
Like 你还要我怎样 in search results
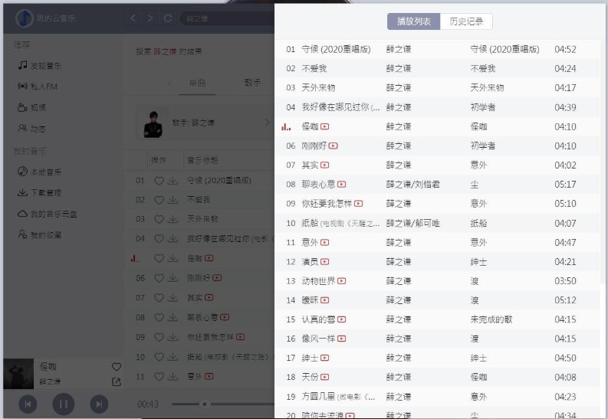[x=159, y=337]
